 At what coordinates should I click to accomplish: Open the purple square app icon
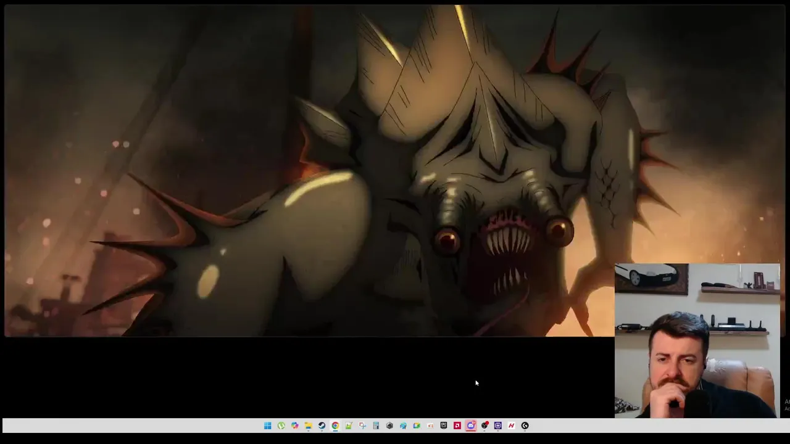tap(498, 425)
